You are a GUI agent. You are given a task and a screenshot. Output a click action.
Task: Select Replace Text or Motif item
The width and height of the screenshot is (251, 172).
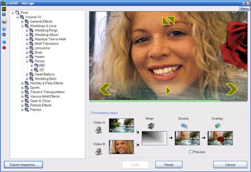pos(50,39)
